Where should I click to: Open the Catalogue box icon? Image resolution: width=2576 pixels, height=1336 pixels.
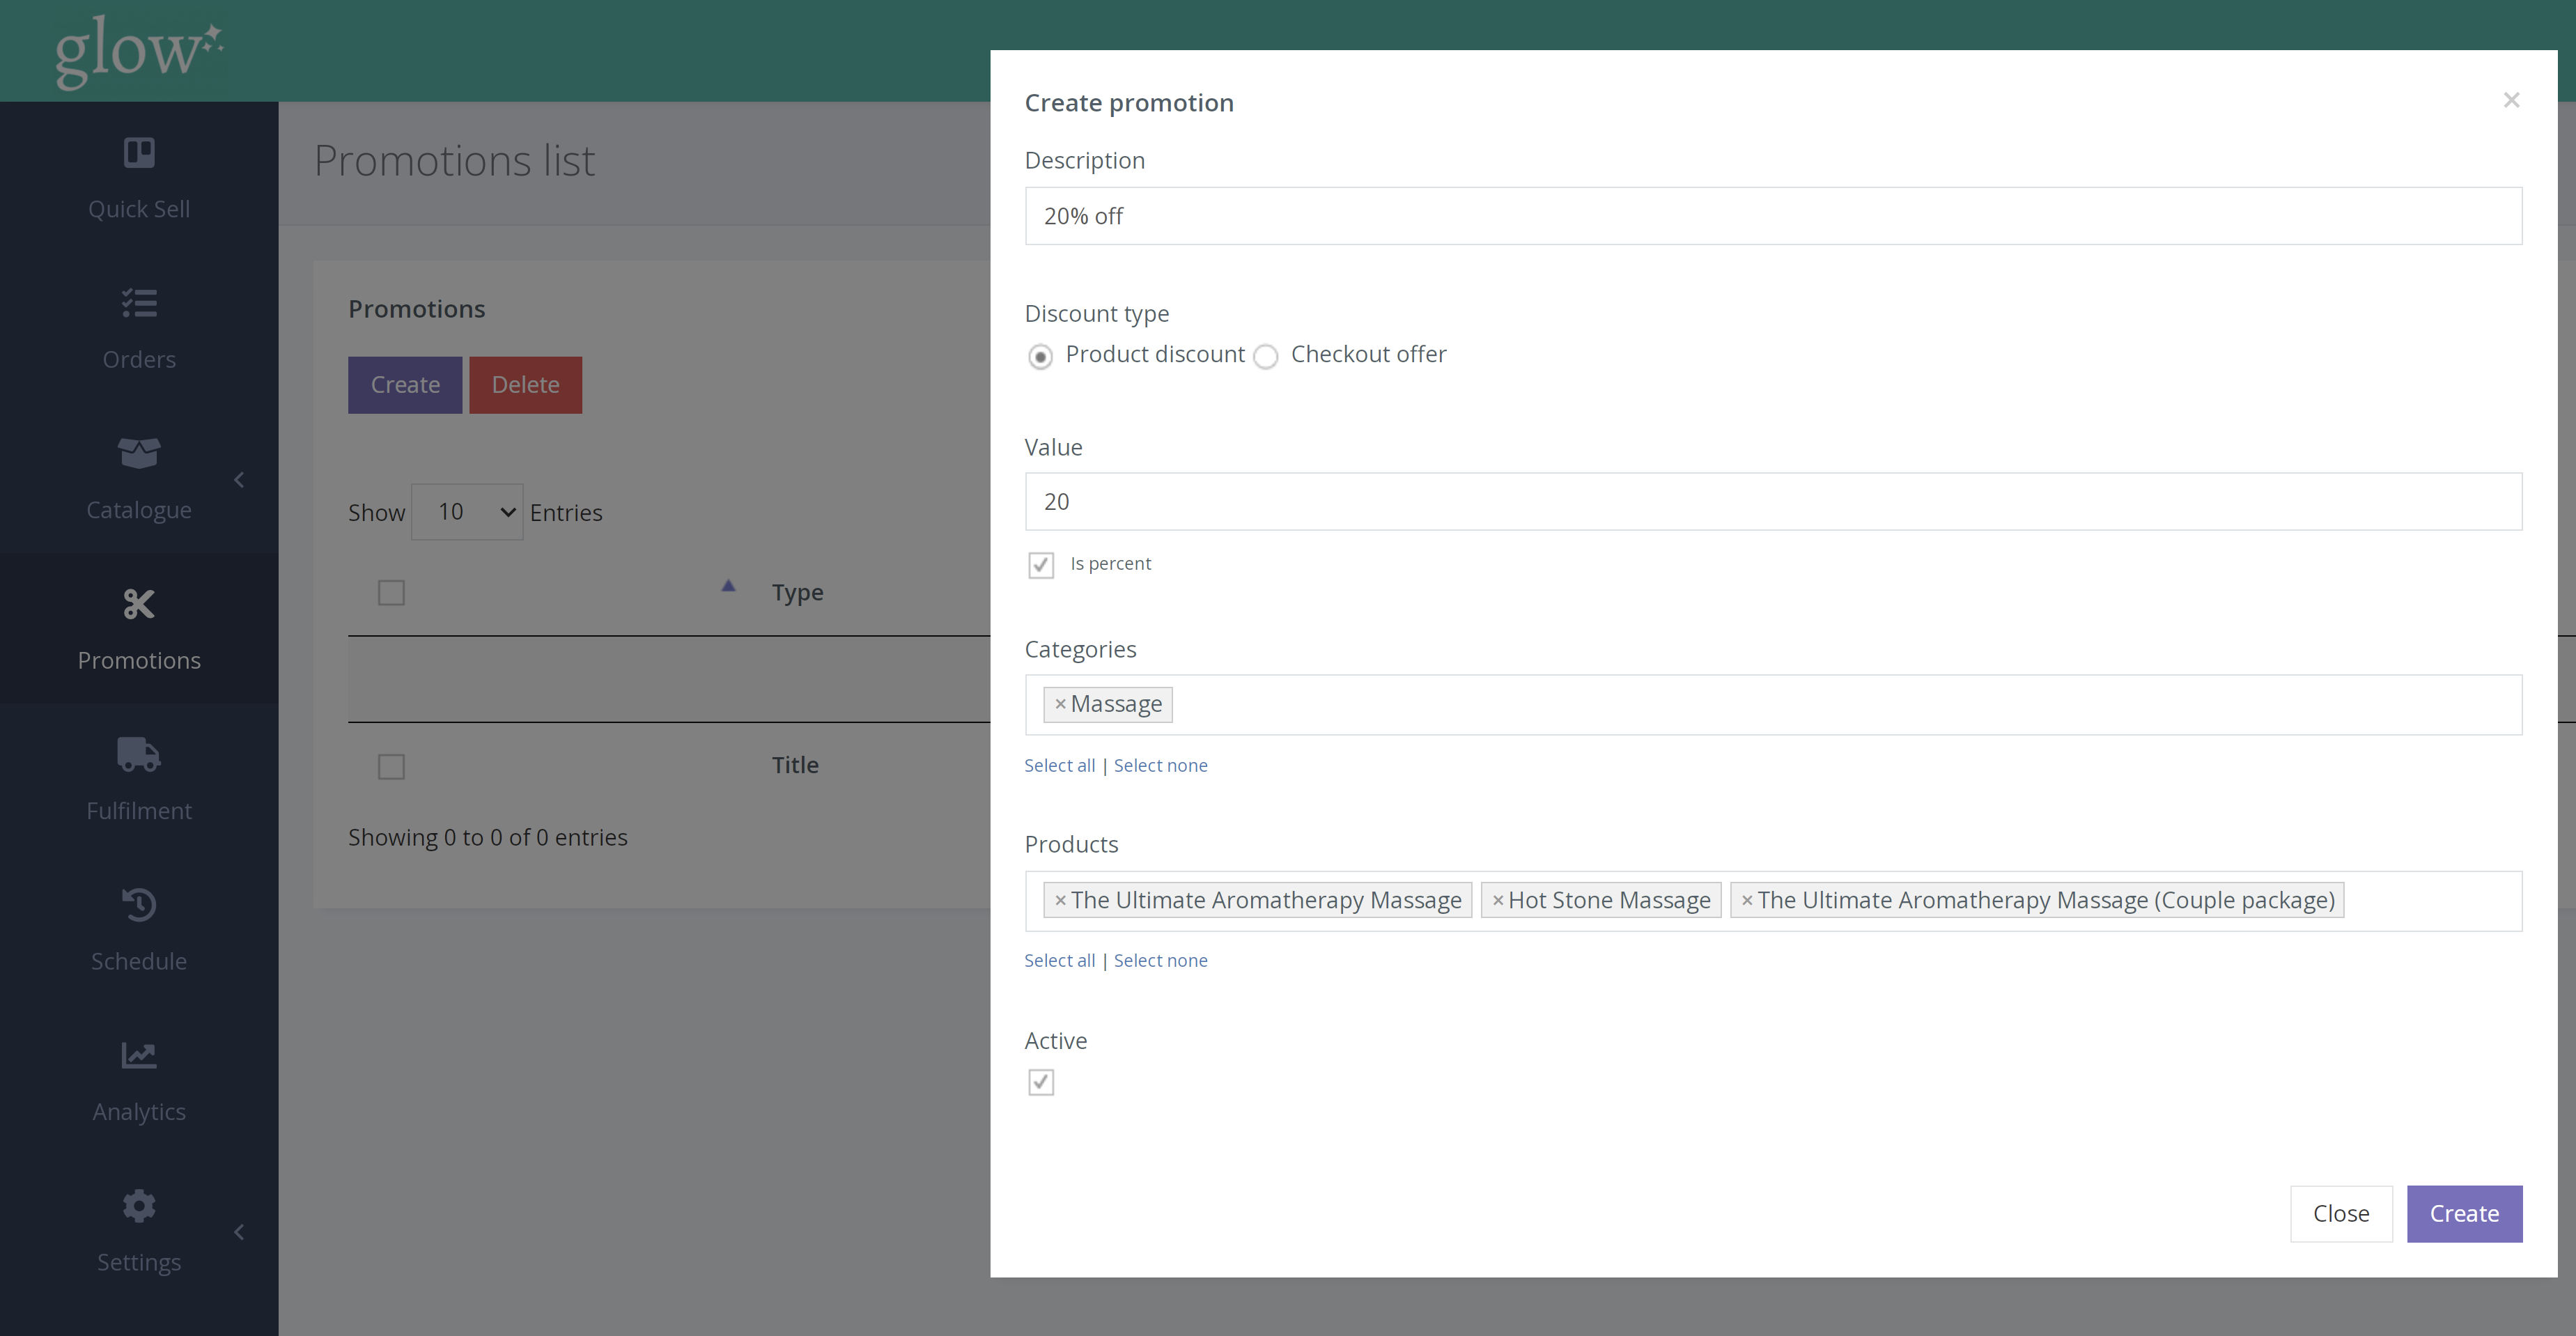(x=139, y=453)
